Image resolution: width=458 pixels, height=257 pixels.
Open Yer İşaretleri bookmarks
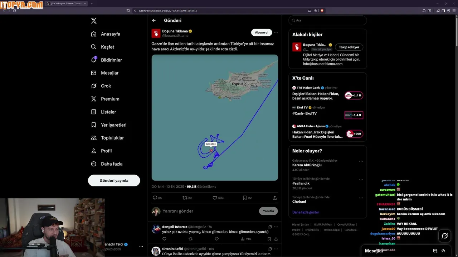(108, 125)
